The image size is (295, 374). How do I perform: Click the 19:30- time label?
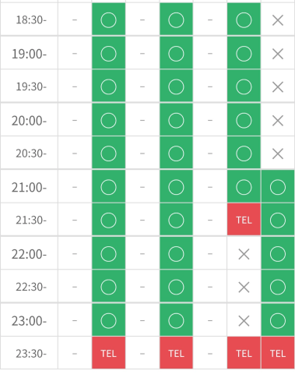point(31,86)
